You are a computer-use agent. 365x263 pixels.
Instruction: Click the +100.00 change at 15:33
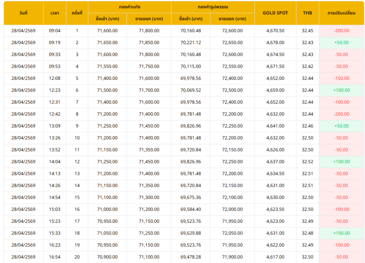pyautogui.click(x=341, y=233)
